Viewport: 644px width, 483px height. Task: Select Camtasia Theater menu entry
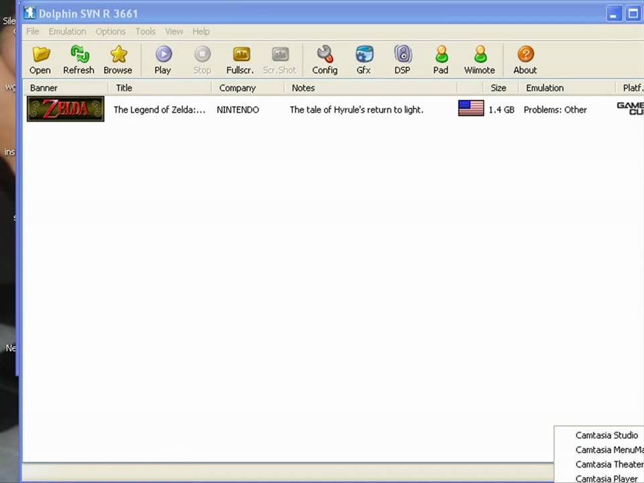click(x=610, y=464)
